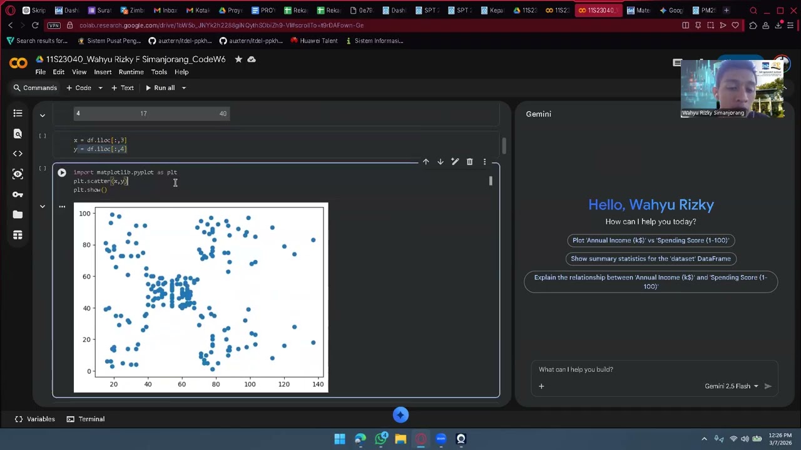Click the notebook vertical scrollbar
801x450 pixels.
pos(504,146)
